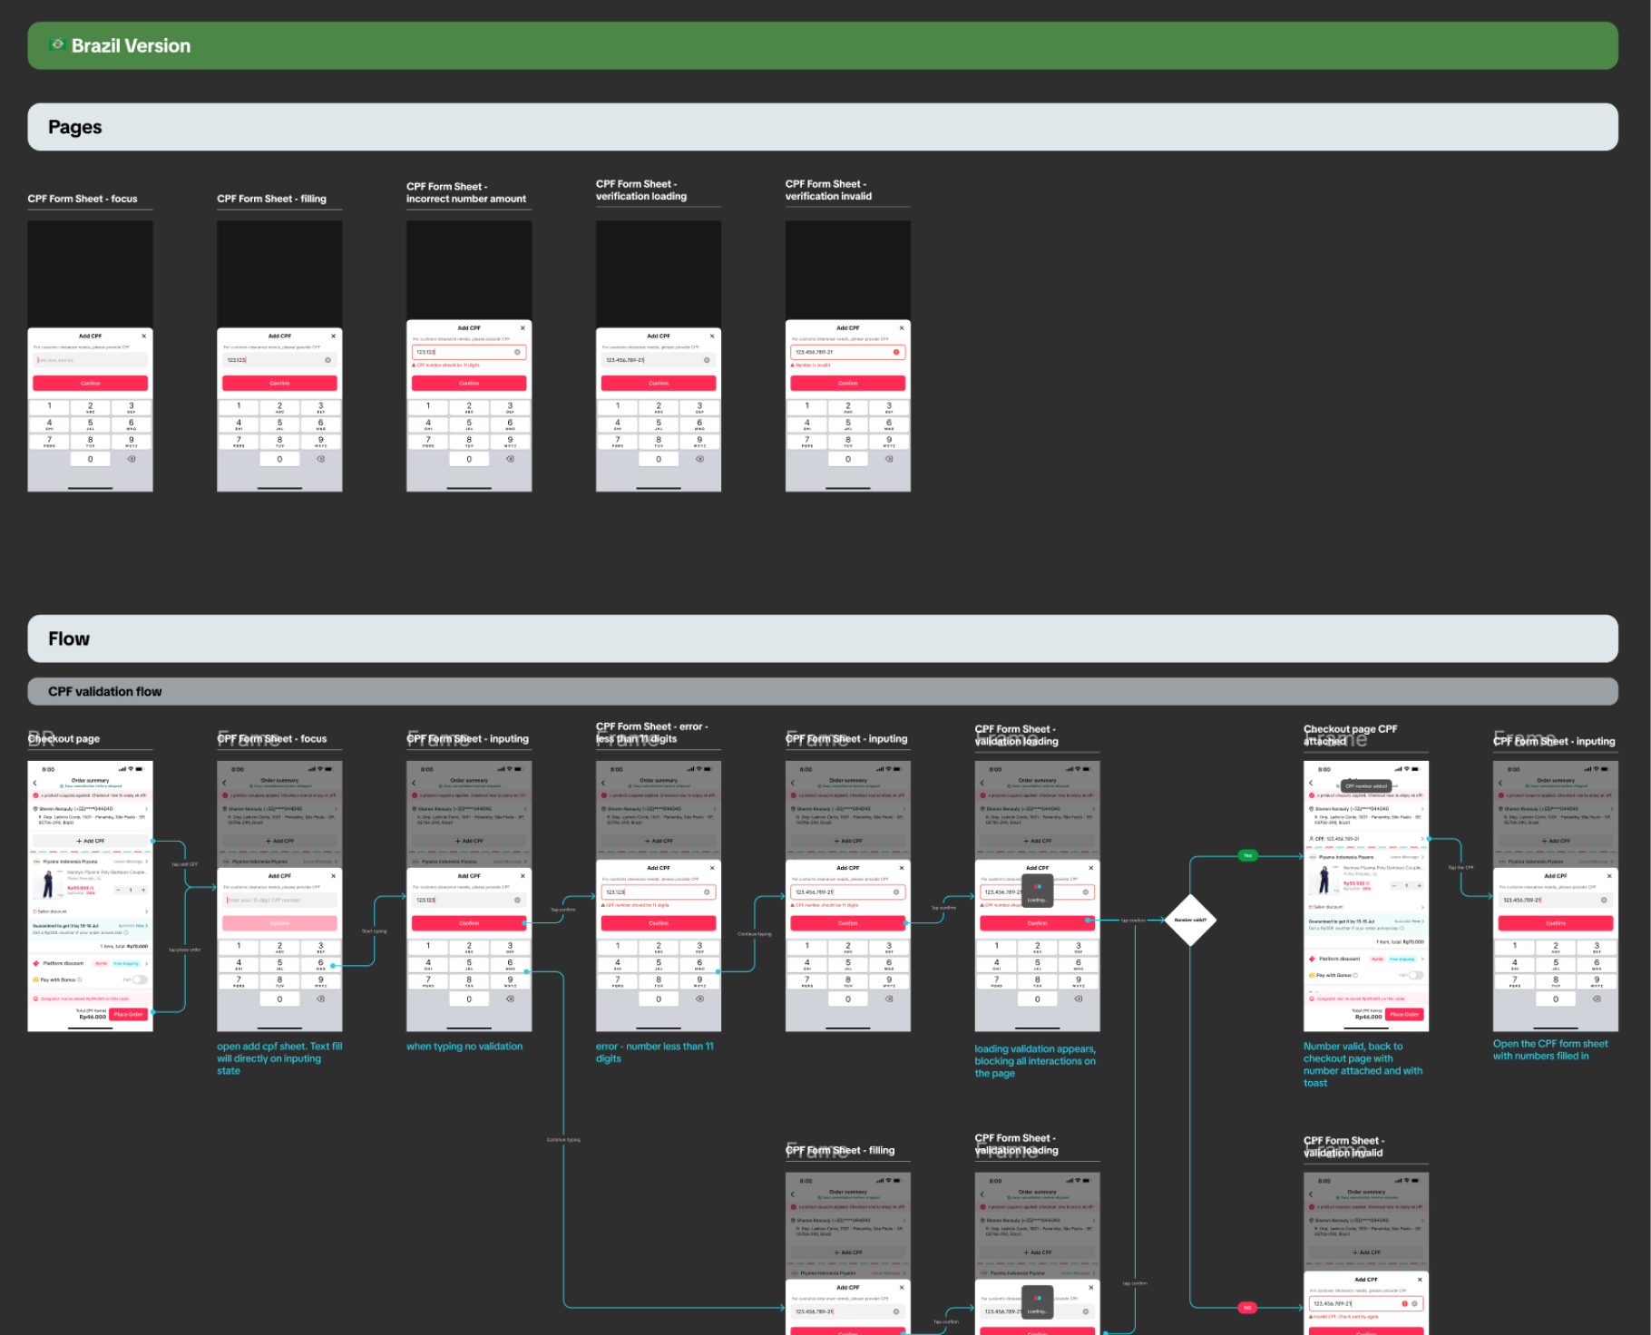Click the plus quantity icon on the Checkout page frame
1651x1335 pixels.
click(x=143, y=890)
